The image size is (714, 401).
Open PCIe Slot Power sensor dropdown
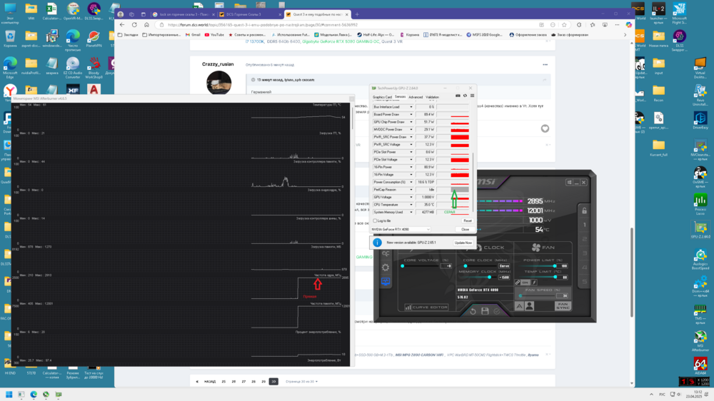(x=411, y=152)
